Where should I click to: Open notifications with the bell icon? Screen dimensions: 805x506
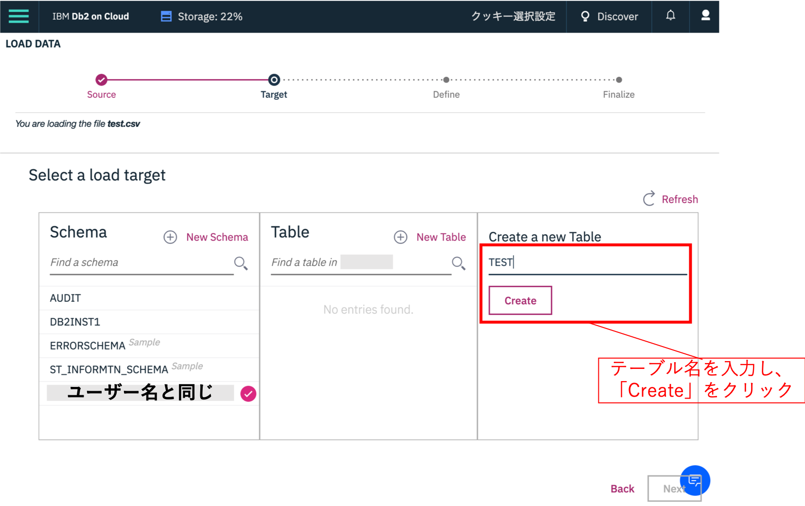(x=670, y=16)
